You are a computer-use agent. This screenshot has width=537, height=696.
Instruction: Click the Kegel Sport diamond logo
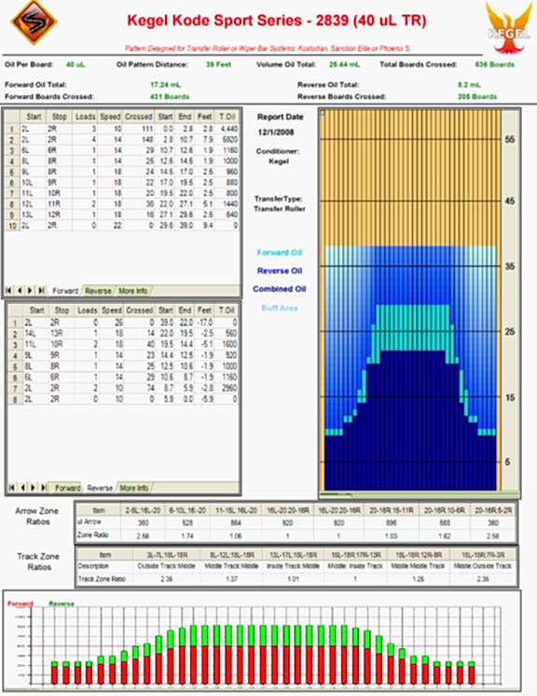34,22
